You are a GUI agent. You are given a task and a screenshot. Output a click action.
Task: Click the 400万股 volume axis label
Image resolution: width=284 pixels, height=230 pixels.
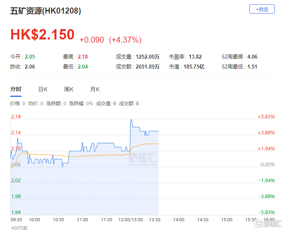(20, 228)
